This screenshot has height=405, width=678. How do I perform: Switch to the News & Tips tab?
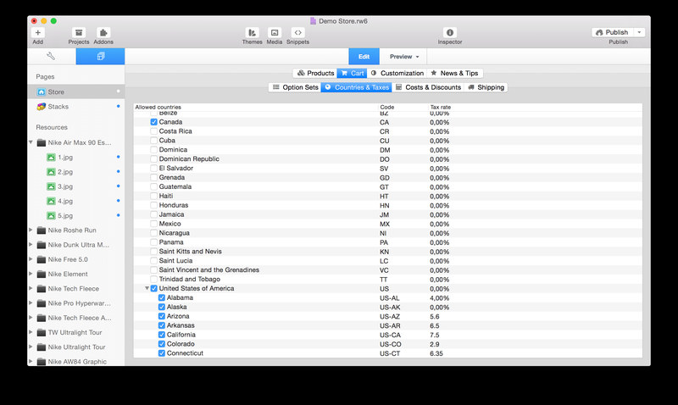(455, 73)
